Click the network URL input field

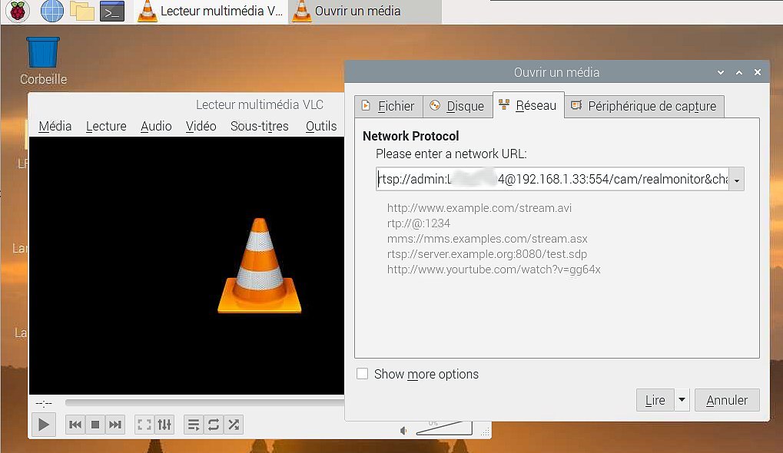click(x=552, y=179)
